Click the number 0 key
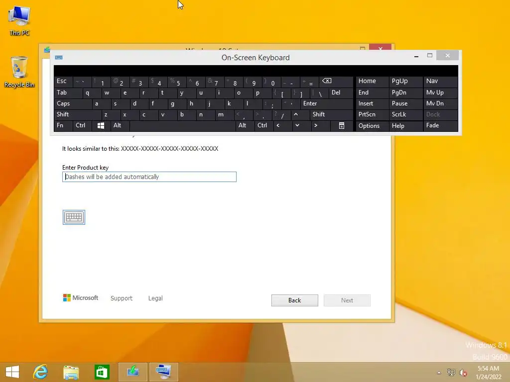The width and height of the screenshot is (510, 382). 271,82
